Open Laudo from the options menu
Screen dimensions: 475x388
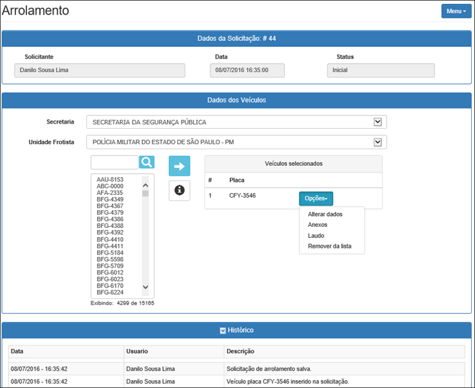316,235
